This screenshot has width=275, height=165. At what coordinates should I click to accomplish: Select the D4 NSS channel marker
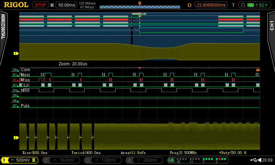click(15, 90)
